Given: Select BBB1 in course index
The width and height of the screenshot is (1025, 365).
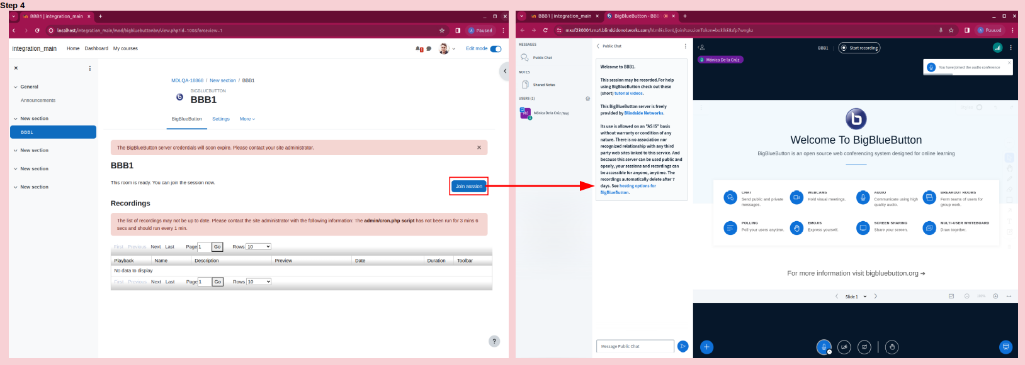Looking at the screenshot, I should 53,132.
